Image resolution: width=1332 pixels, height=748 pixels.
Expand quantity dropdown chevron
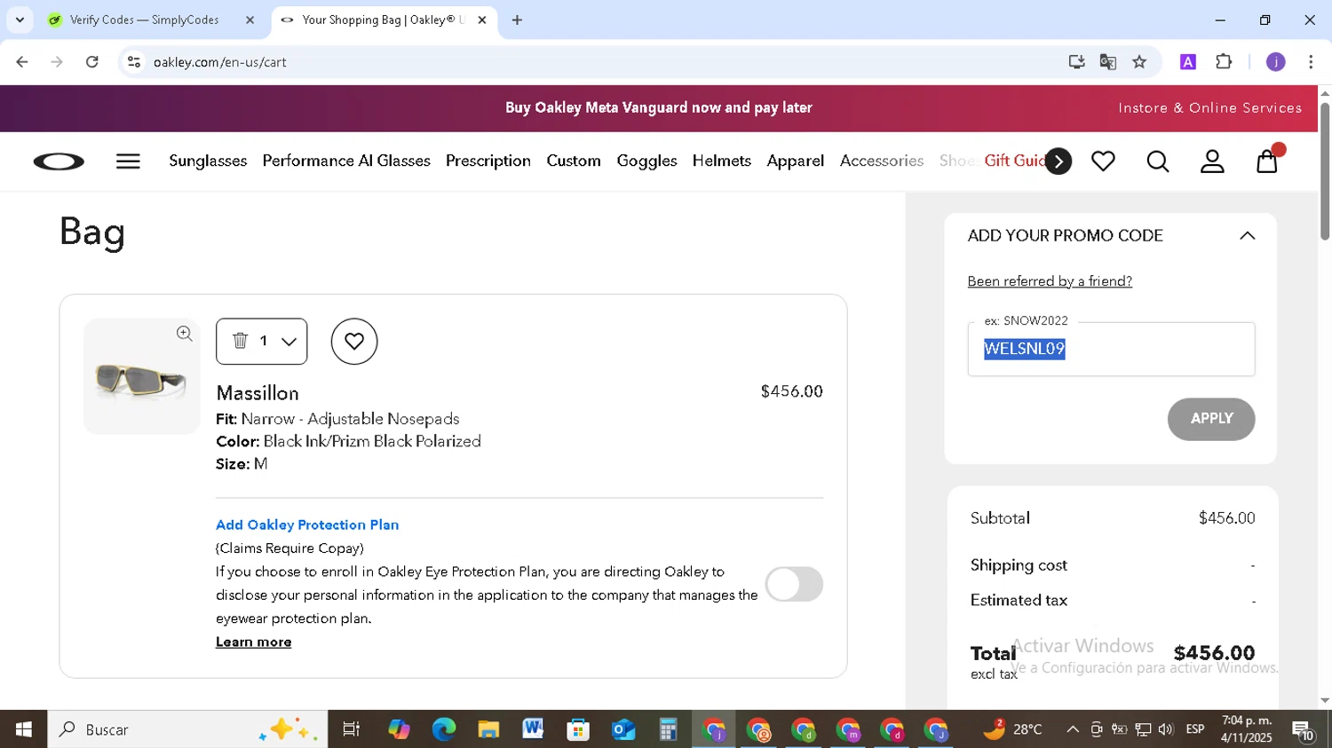[x=289, y=342]
